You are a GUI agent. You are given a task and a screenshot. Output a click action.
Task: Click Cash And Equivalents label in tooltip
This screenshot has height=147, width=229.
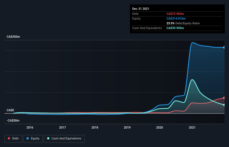point(147,28)
